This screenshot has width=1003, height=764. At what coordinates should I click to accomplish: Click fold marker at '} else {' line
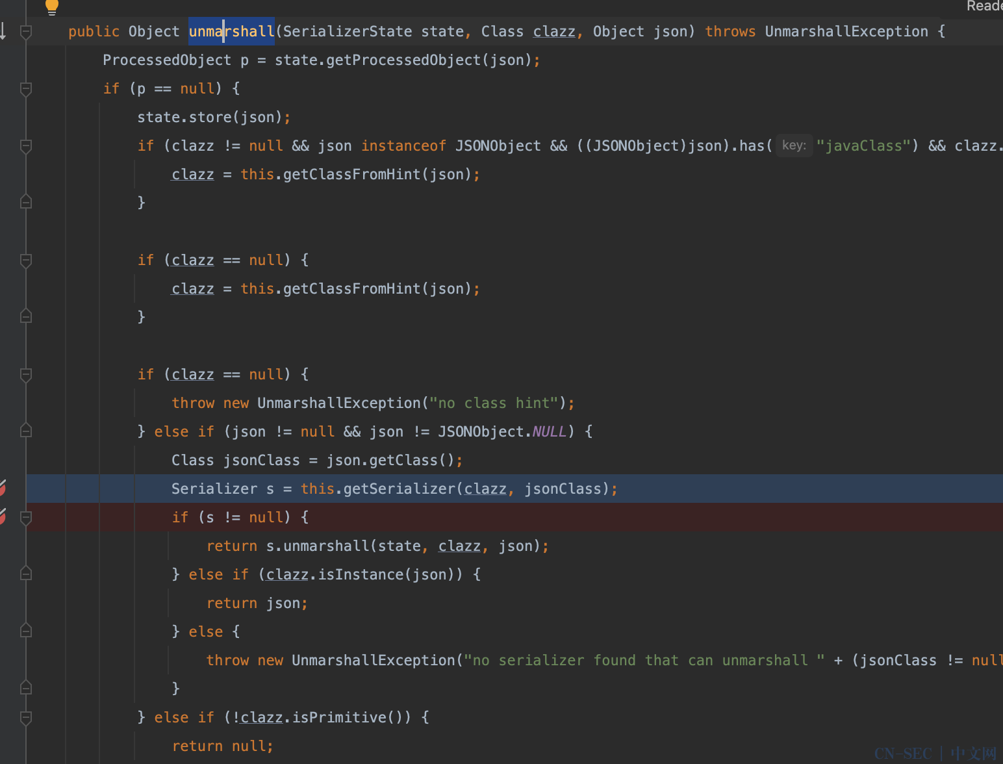point(26,631)
